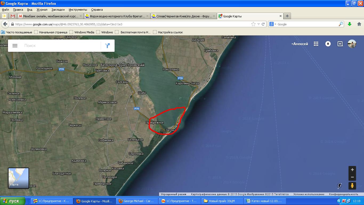Click the directions arrow icon
The width and height of the screenshot is (364, 205).
[107, 46]
